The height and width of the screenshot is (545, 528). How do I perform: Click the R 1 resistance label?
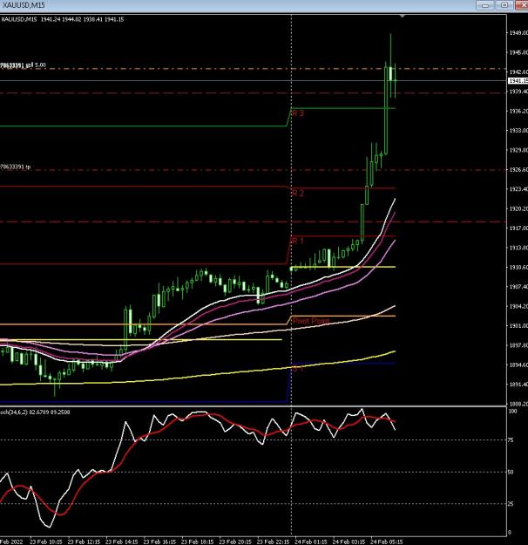[298, 241]
